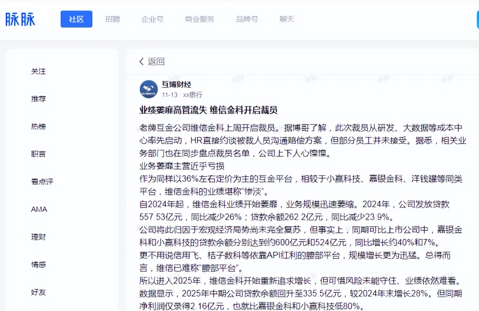Open 推荐 in the sidebar
Image resolution: width=479 pixels, height=311 pixels.
click(x=38, y=99)
